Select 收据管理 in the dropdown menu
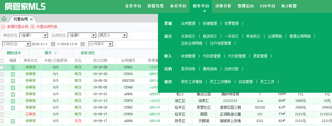 [x=210, y=23]
